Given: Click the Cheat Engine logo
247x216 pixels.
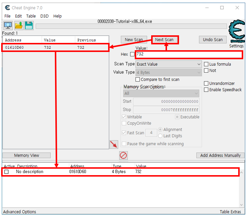Looking at the screenshot, I should [x=237, y=31].
